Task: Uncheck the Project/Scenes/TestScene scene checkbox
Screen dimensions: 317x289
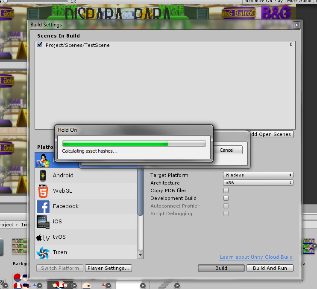Action: 39,44
